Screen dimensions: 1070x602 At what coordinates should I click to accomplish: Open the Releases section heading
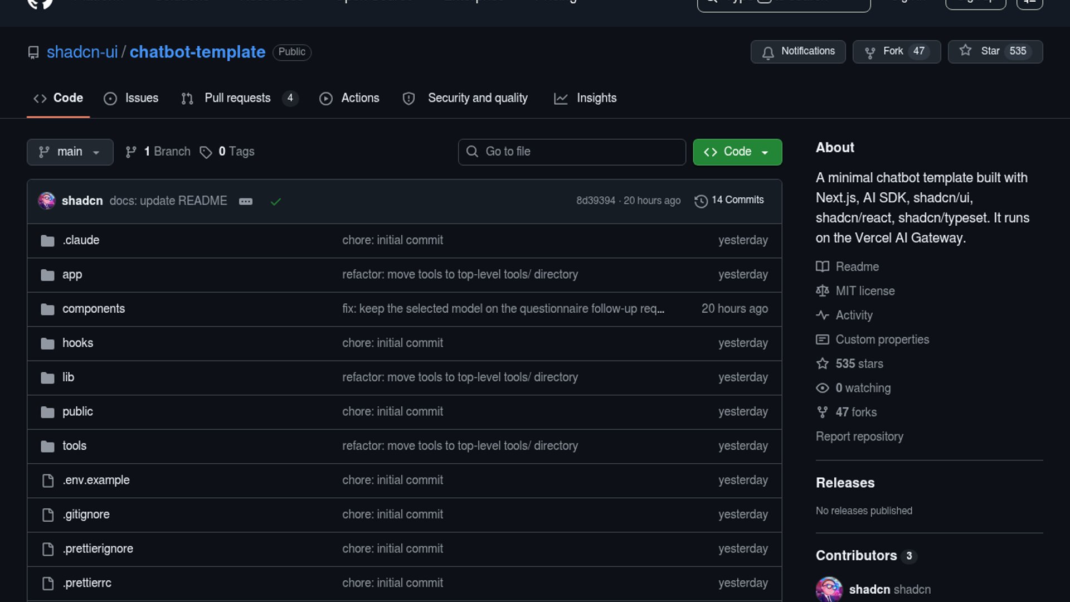coord(845,483)
